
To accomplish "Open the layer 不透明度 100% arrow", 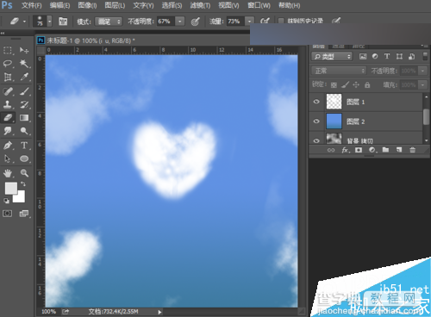I will point(422,71).
